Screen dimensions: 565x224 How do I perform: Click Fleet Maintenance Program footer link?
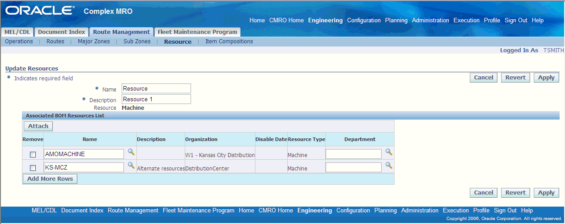tap(199, 211)
